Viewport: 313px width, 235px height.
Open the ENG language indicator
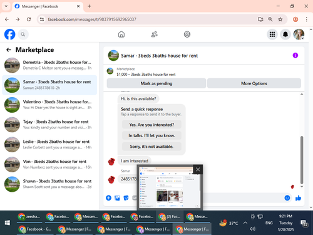[269, 223]
